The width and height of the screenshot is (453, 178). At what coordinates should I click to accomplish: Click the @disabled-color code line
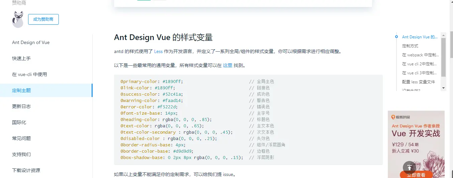click(x=169, y=139)
